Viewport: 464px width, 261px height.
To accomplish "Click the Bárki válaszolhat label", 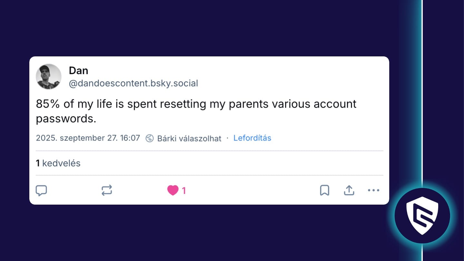I will [x=189, y=139].
